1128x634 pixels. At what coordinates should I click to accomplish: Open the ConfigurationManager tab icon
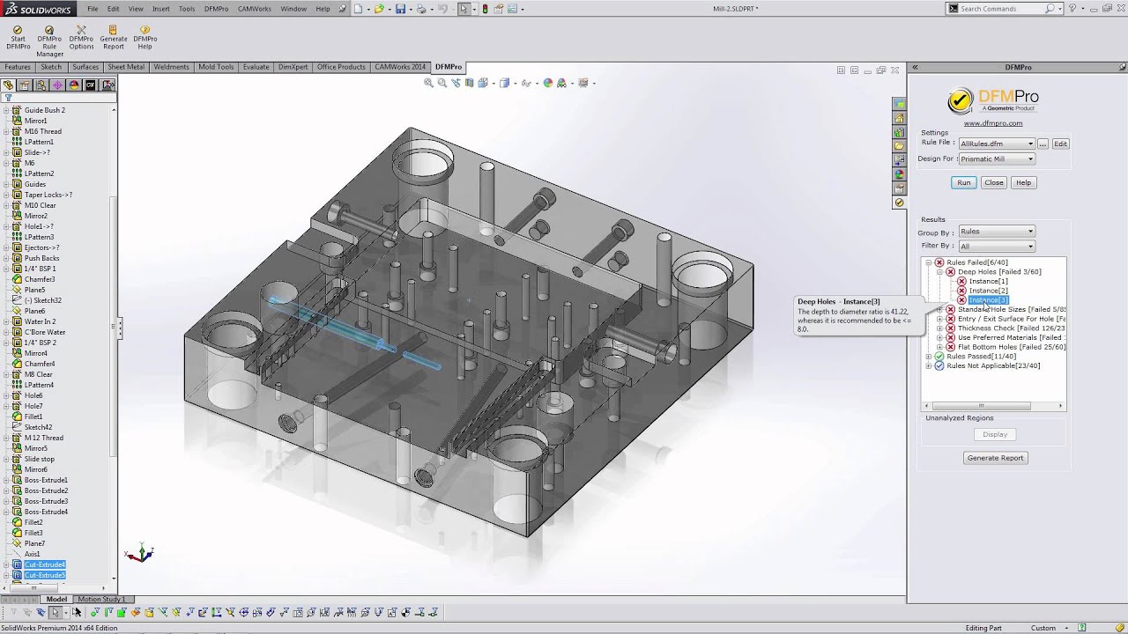click(41, 85)
